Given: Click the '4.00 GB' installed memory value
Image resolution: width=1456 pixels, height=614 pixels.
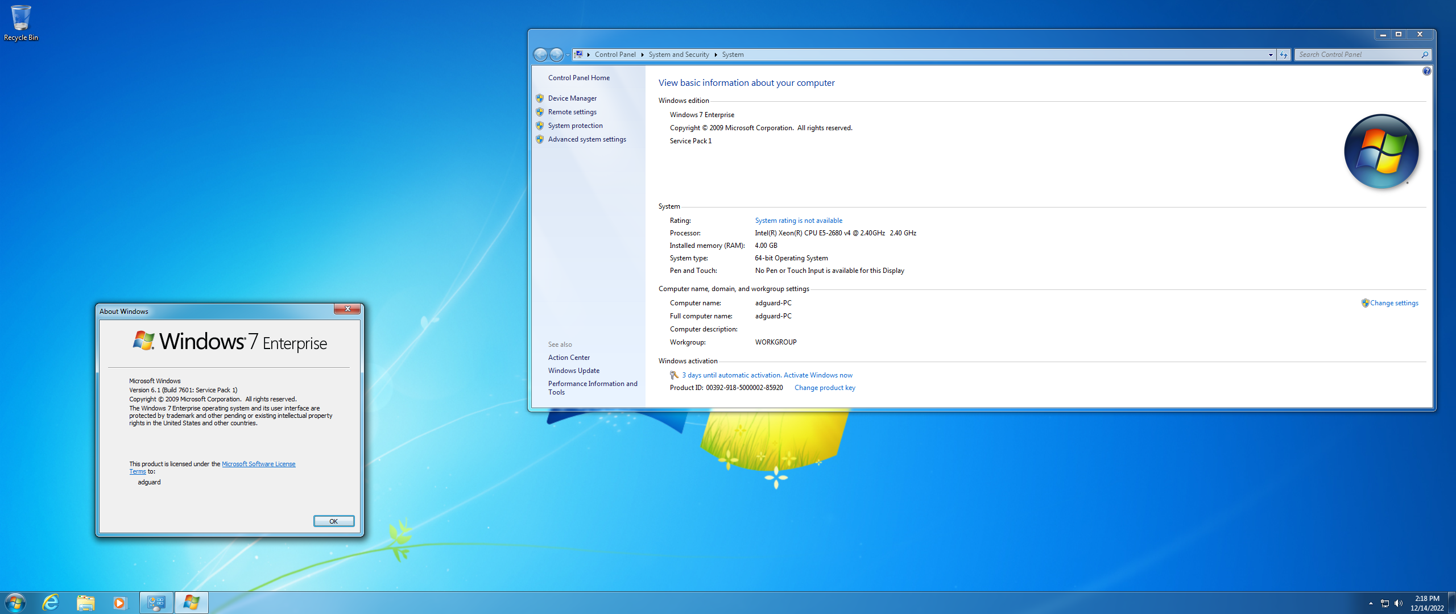Looking at the screenshot, I should (x=766, y=246).
